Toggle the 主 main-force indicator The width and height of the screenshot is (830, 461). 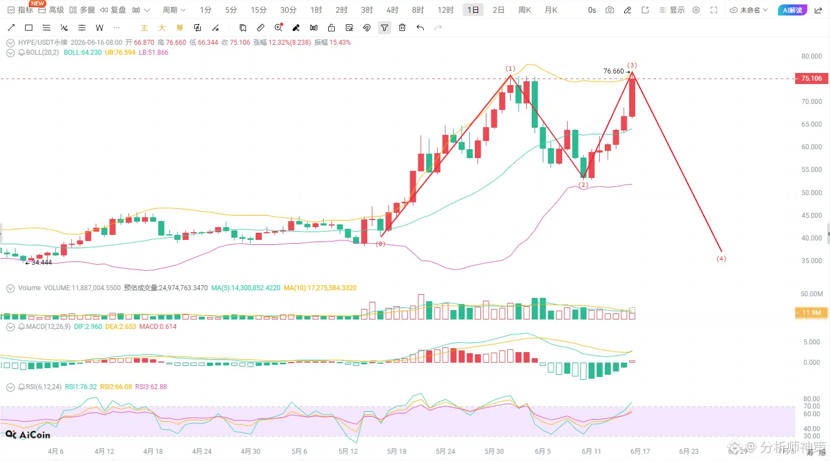tap(144, 28)
